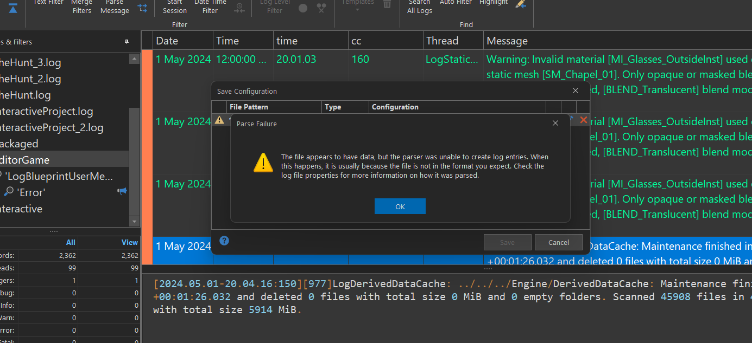The width and height of the screenshot is (752, 343).
Task: Click the tree panel scroll-up arrow
Action: pyautogui.click(x=134, y=59)
